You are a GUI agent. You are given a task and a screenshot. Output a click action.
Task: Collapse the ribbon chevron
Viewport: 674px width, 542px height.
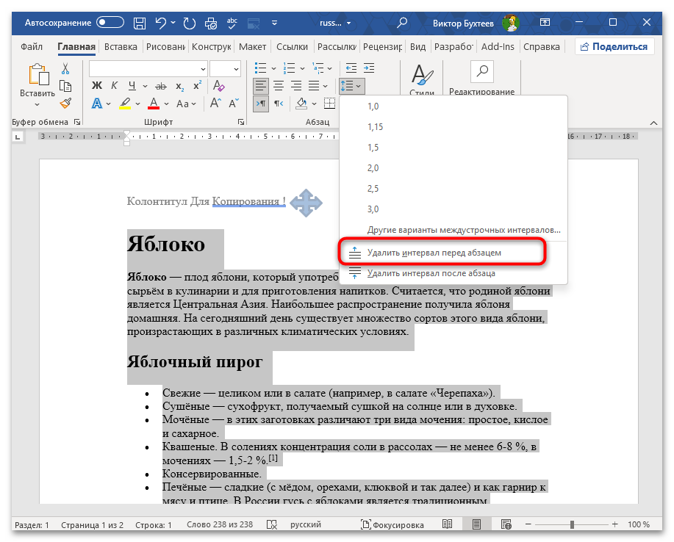[x=654, y=123]
